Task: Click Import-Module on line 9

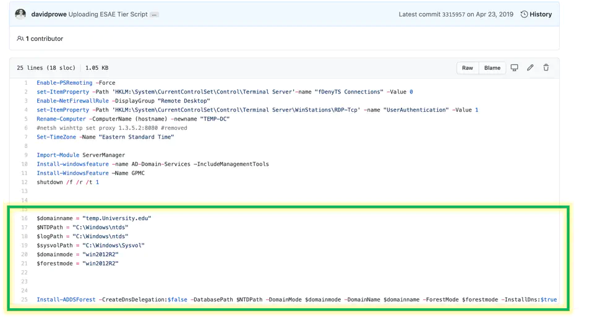Action: pos(58,155)
